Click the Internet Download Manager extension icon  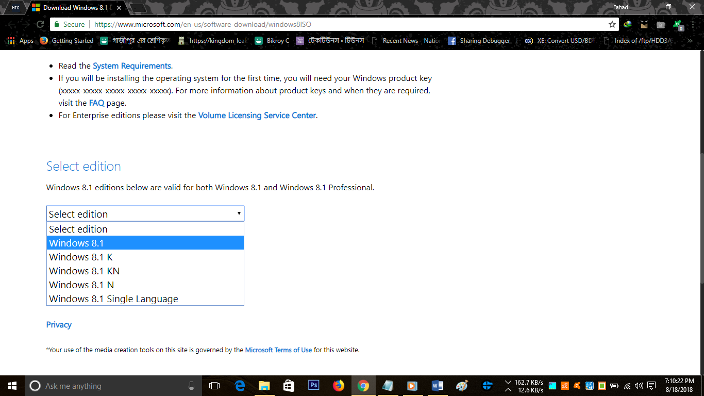tap(628, 24)
